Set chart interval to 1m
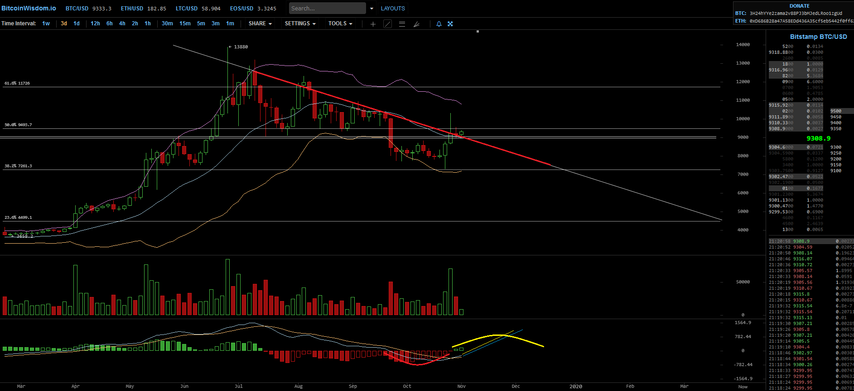Image resolution: width=854 pixels, height=391 pixels. pyautogui.click(x=230, y=24)
